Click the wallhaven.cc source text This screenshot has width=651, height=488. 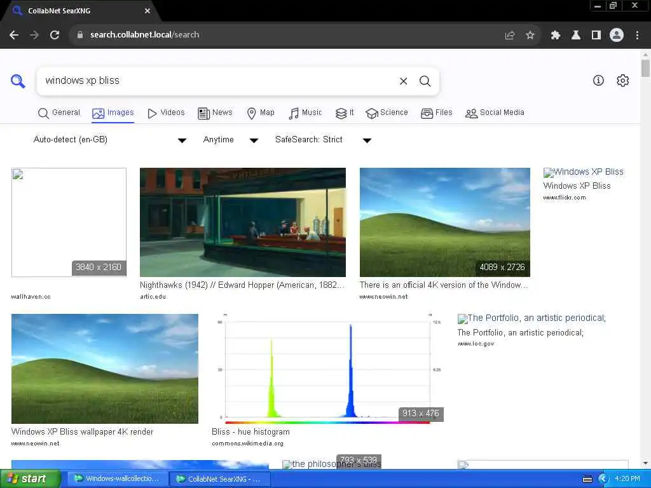point(31,297)
